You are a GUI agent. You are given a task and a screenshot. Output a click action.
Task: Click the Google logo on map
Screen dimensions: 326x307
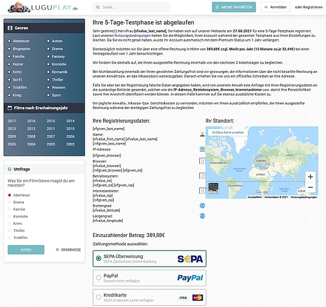(x=262, y=192)
